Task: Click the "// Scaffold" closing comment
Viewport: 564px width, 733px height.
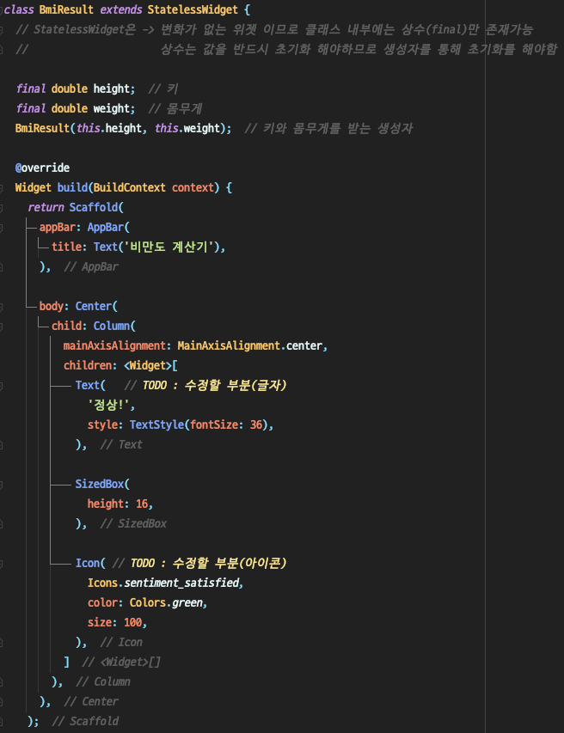Action: [x=84, y=721]
